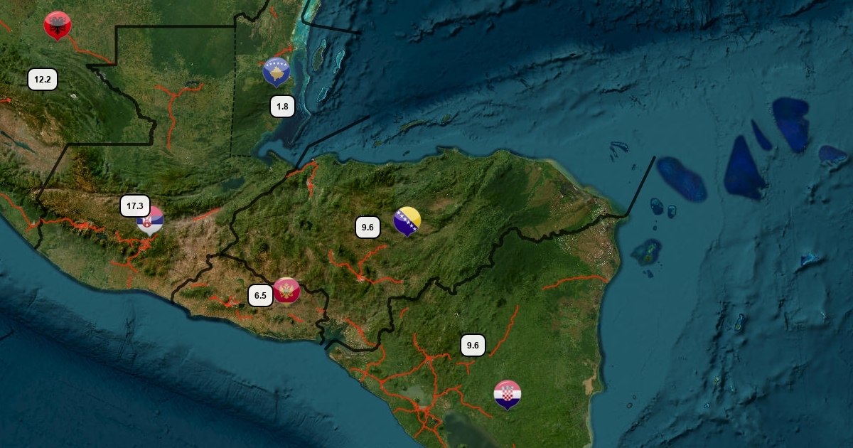This screenshot has width=853, height=448.
Task: Select the Kosovo flag map pin
Action: [276, 71]
